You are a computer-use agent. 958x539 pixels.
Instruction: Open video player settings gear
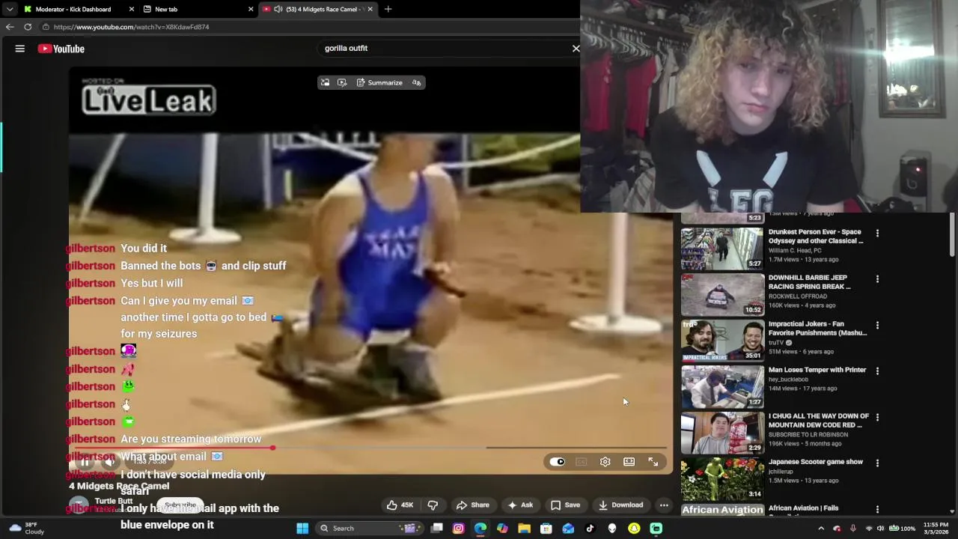pos(605,462)
